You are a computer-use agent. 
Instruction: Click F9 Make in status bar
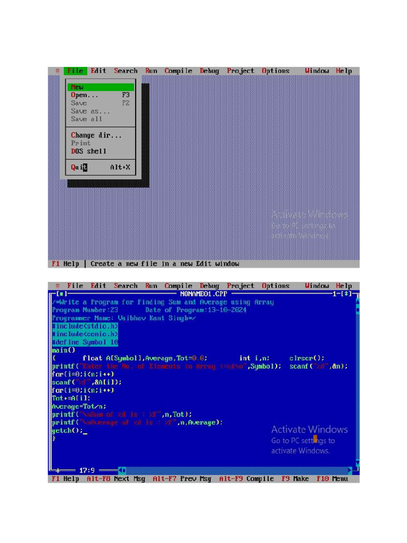pos(295,479)
